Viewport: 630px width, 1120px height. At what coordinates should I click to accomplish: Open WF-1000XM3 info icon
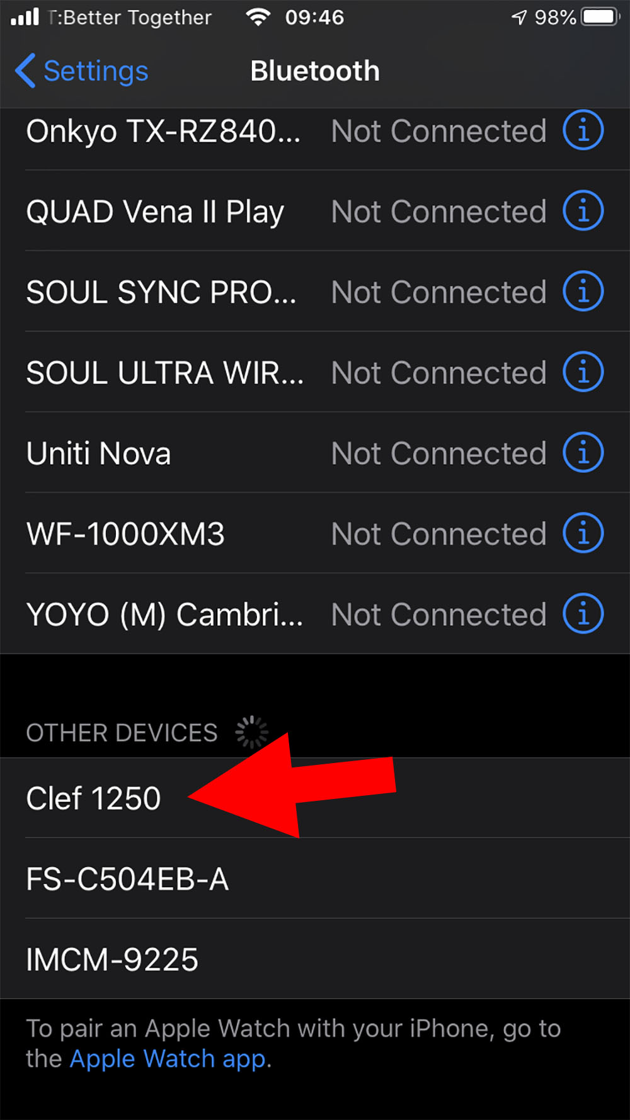[583, 533]
